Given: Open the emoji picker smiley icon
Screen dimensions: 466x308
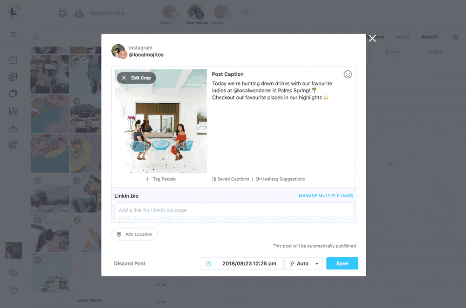Looking at the screenshot, I should (348, 74).
